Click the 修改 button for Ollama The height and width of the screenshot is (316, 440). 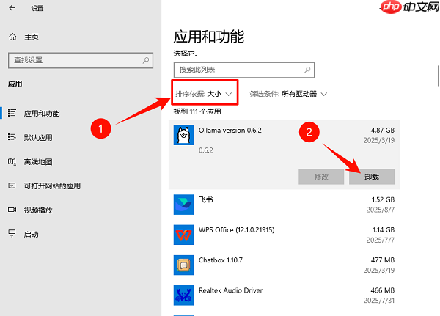[321, 177]
